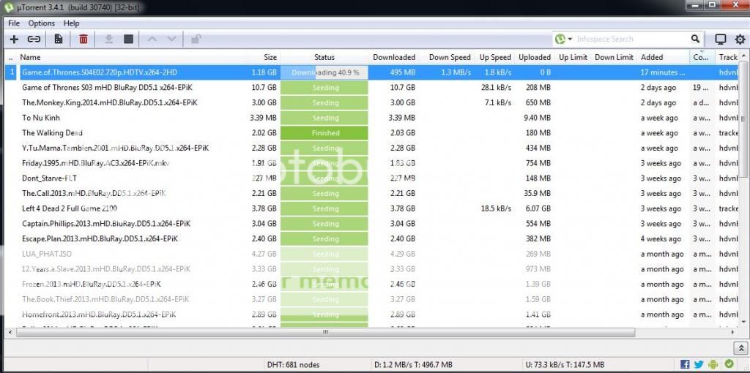
Task: Open the Remote monitor icon in toolbar
Action: pos(721,39)
